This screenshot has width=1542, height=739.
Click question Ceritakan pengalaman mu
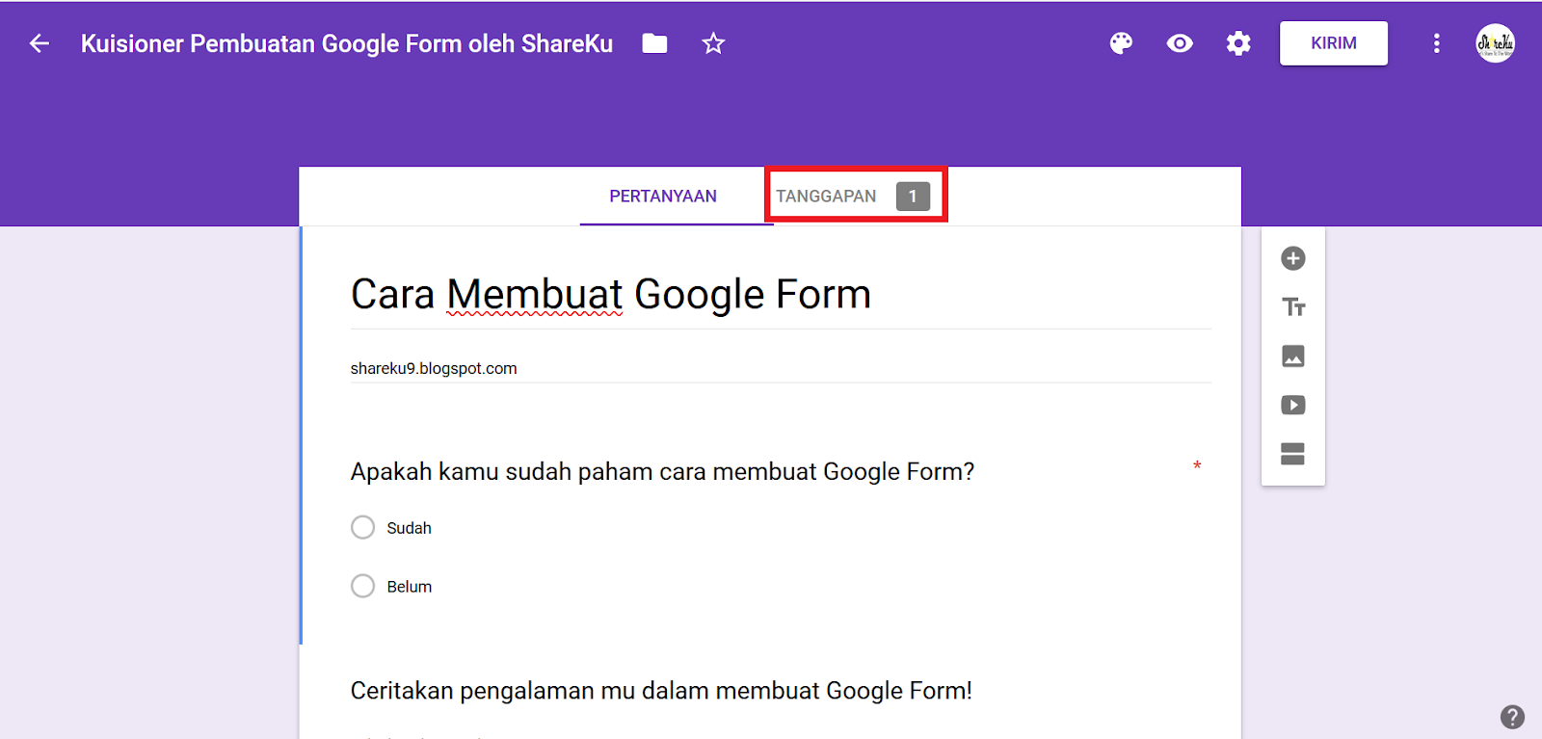click(661, 691)
